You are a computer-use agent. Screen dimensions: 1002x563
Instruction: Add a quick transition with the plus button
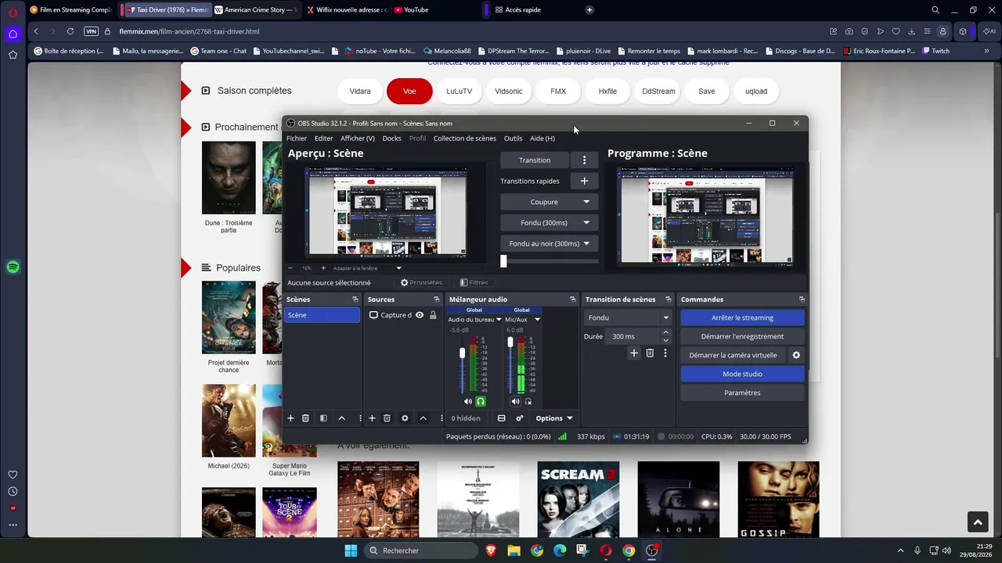(x=584, y=181)
